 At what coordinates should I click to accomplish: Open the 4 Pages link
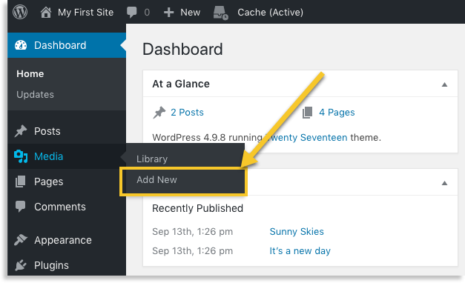click(x=337, y=113)
